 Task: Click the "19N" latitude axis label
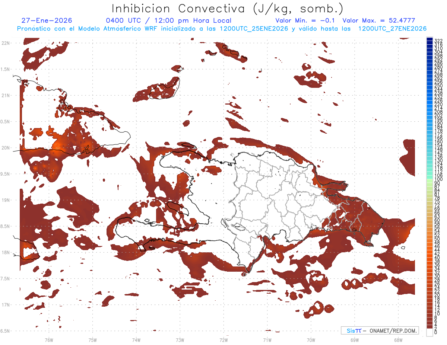tap(5, 200)
